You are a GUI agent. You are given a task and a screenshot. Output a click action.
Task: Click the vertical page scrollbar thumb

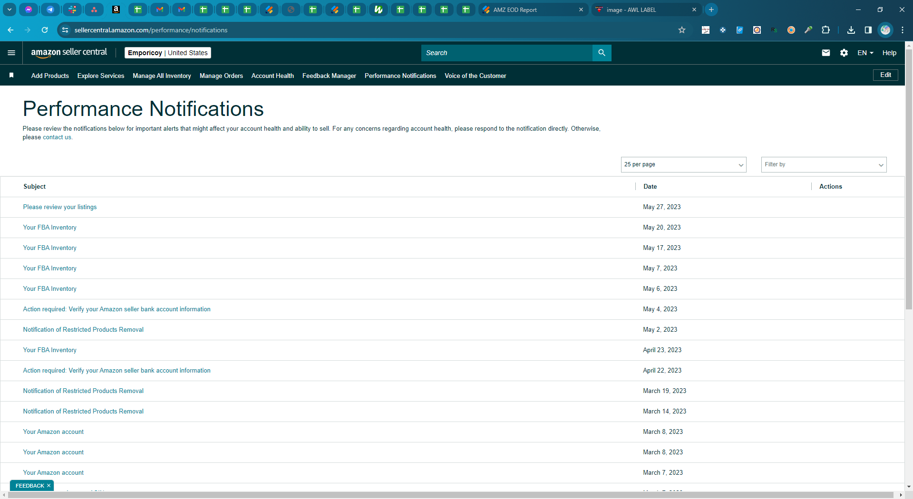click(909, 180)
